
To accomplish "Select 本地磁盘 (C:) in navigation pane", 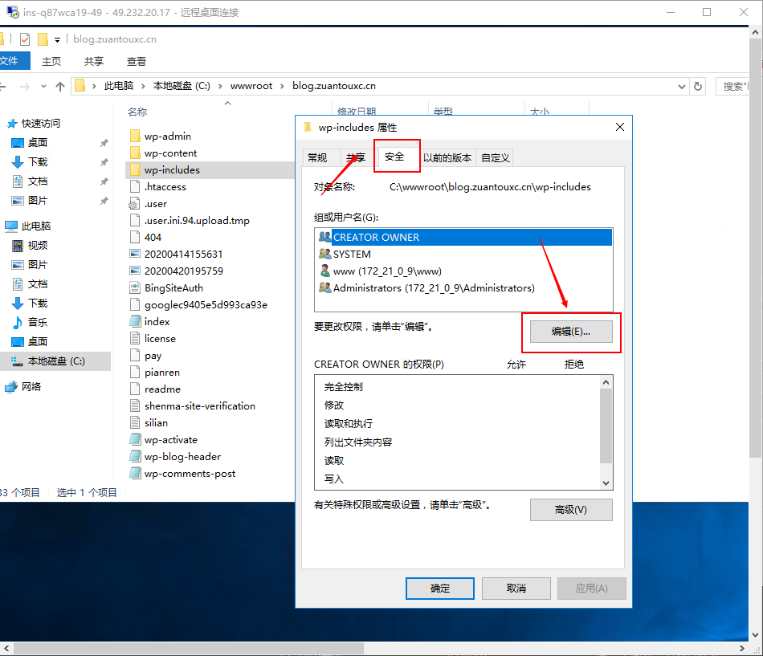I will [55, 361].
